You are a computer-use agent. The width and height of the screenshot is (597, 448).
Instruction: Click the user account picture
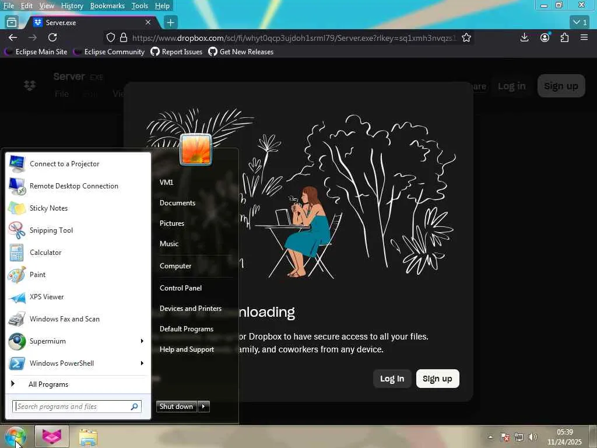pyautogui.click(x=196, y=149)
